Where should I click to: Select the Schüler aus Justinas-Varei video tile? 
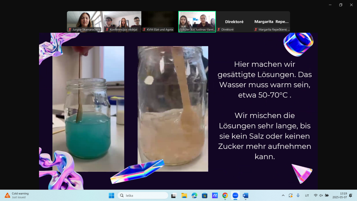(197, 22)
